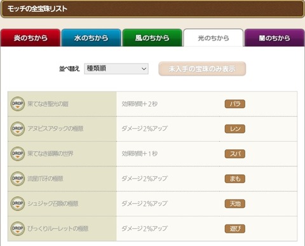Select the まも job tag
The image size is (305, 246).
235,179
